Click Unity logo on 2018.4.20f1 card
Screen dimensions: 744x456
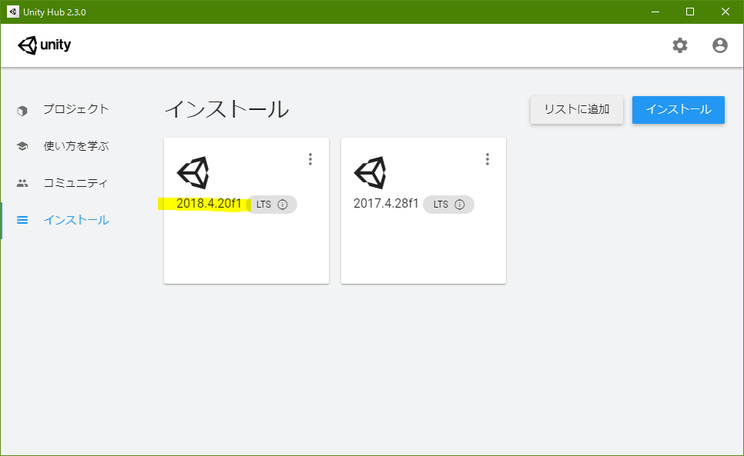193,173
